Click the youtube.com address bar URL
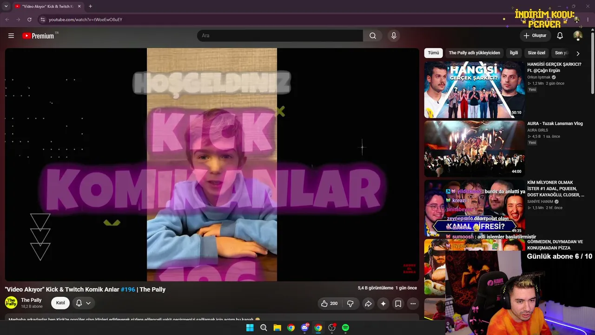Viewport: 595px width, 335px height. coord(86,20)
